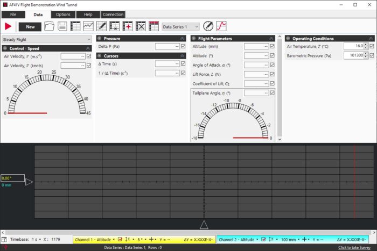Click the red play/start recording icon
Screen dimensions: 377x251
coord(8,26)
